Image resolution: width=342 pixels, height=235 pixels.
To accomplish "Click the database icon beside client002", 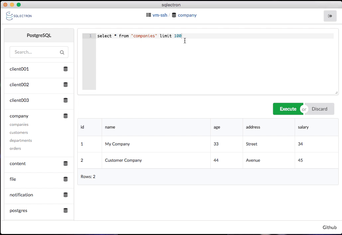I will [x=66, y=85].
